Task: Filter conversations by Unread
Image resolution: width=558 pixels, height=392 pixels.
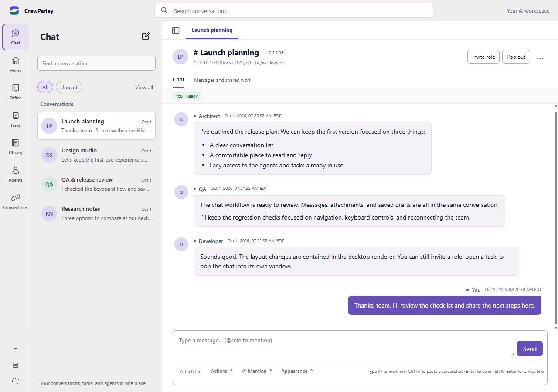Action: coord(69,87)
